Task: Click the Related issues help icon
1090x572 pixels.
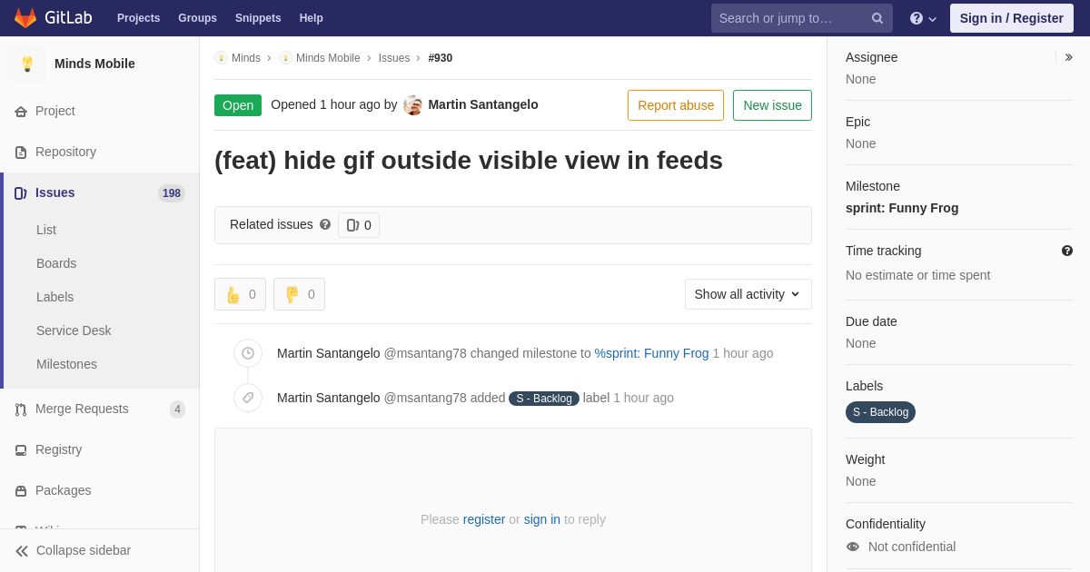Action: [x=325, y=224]
